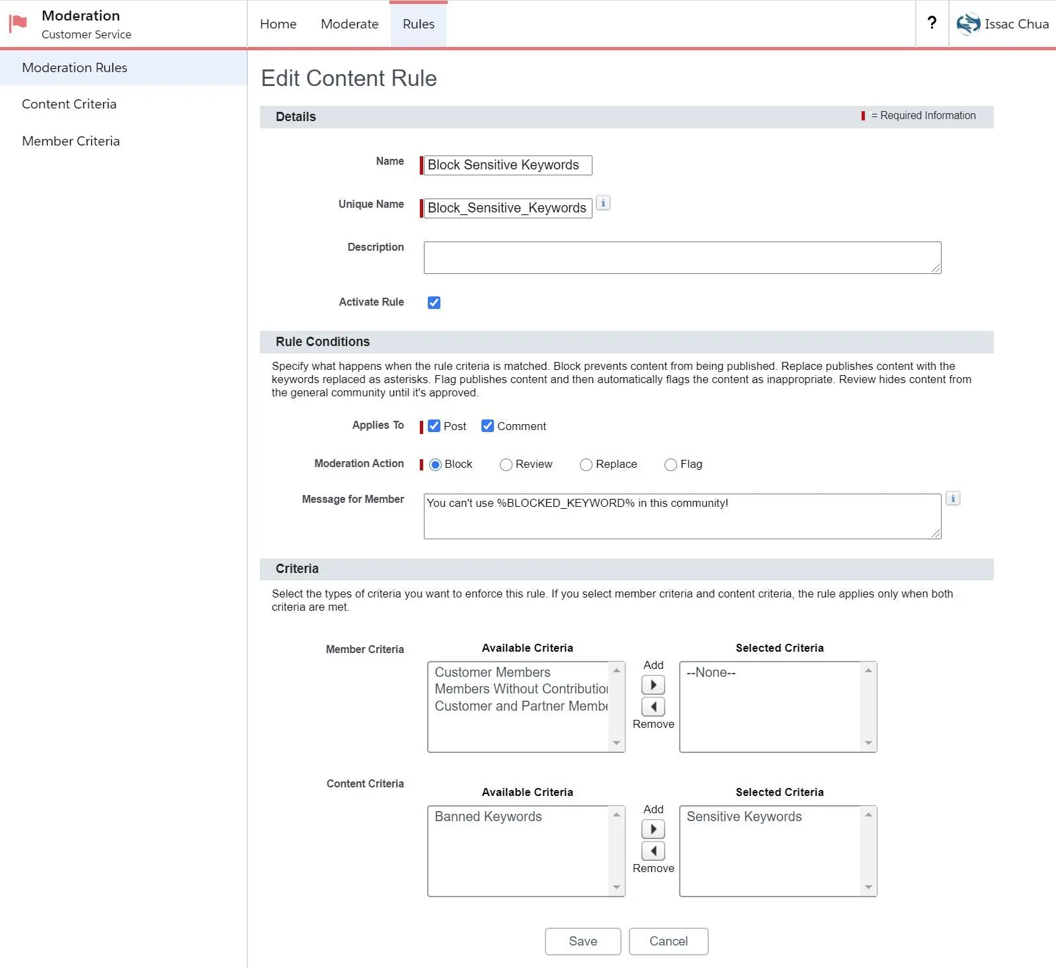The image size is (1056, 968).
Task: Click the Moderation flag icon
Action: click(x=18, y=24)
